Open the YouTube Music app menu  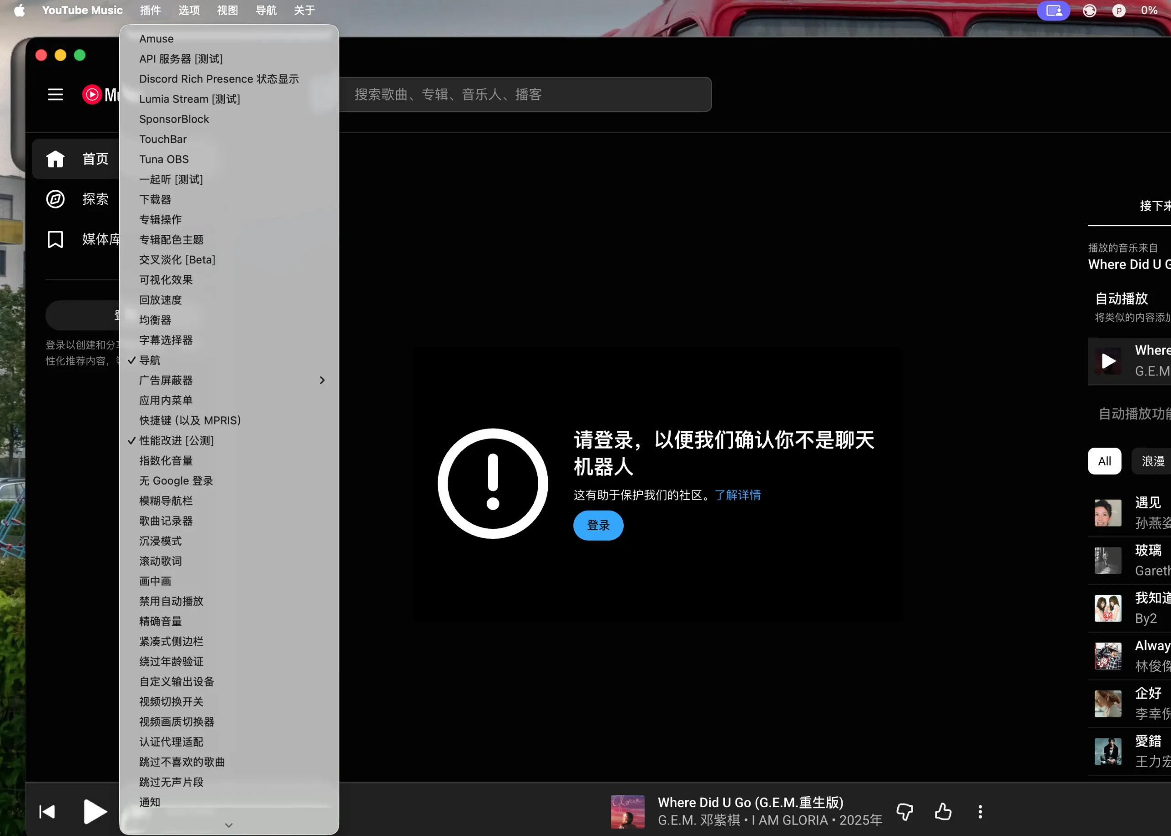82,10
